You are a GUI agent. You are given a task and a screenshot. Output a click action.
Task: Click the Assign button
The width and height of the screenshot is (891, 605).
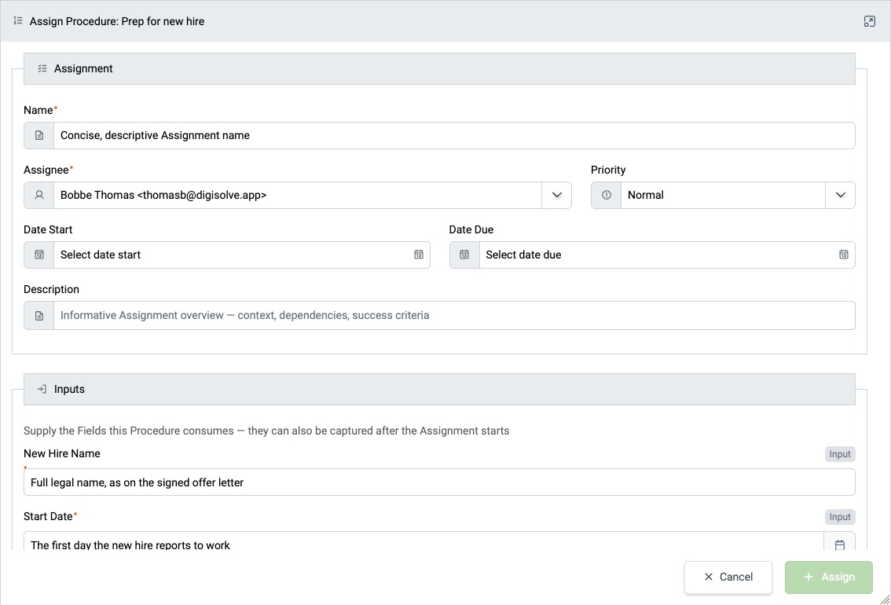(x=828, y=577)
